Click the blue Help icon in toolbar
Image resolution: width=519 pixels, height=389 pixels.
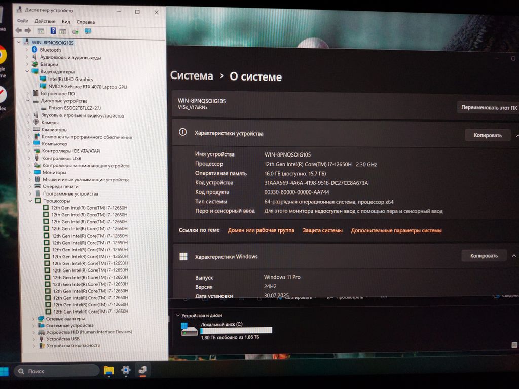point(53,31)
